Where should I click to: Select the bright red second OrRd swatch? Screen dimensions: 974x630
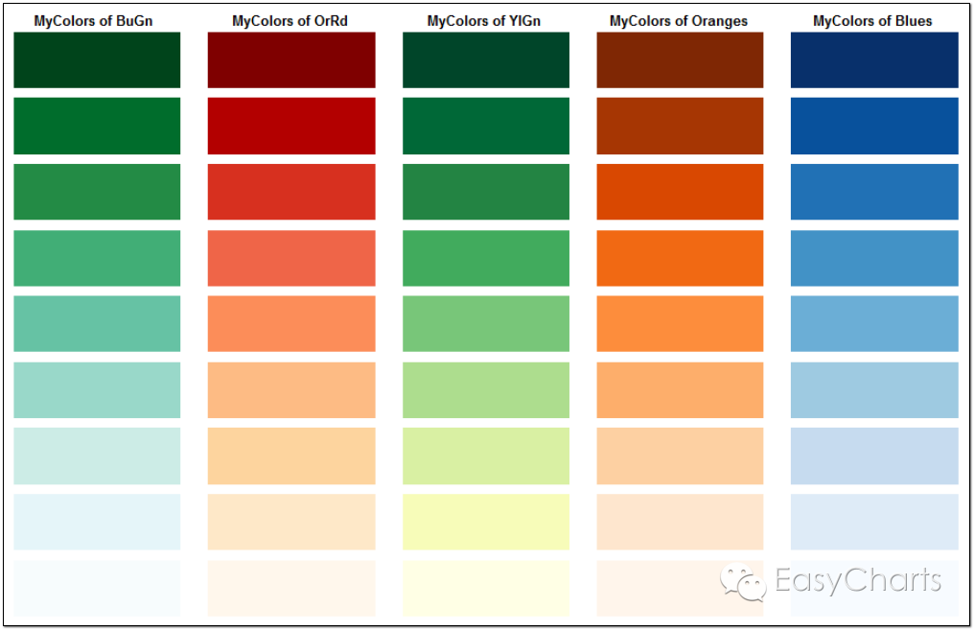point(291,127)
